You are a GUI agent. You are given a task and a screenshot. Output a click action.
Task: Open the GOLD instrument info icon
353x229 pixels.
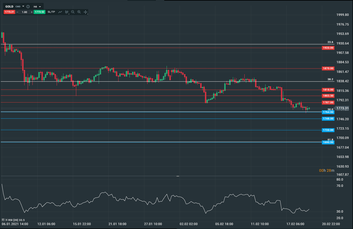[x=28, y=7]
